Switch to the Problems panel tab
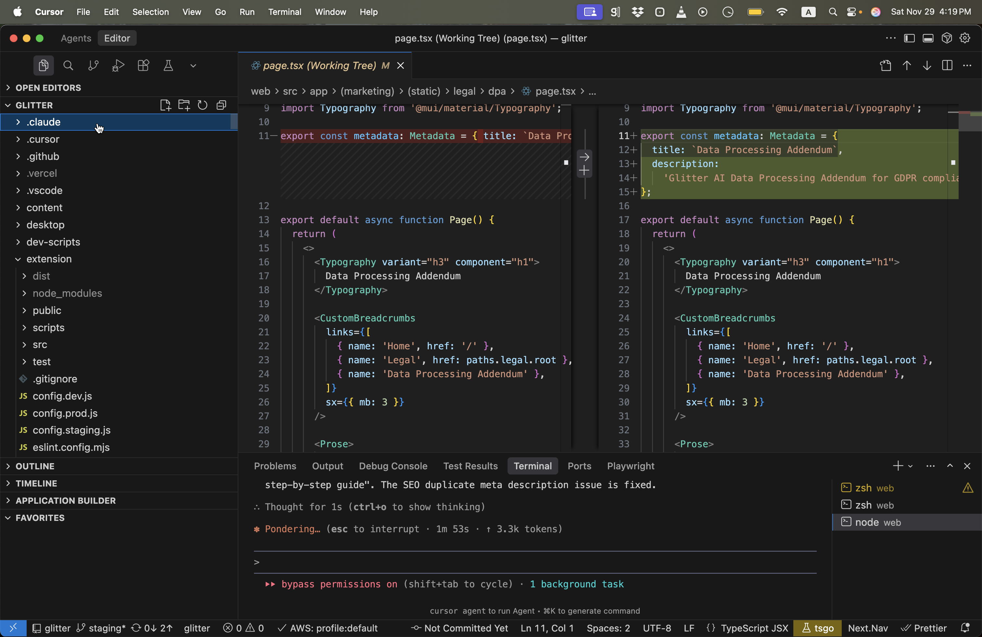 point(275,466)
